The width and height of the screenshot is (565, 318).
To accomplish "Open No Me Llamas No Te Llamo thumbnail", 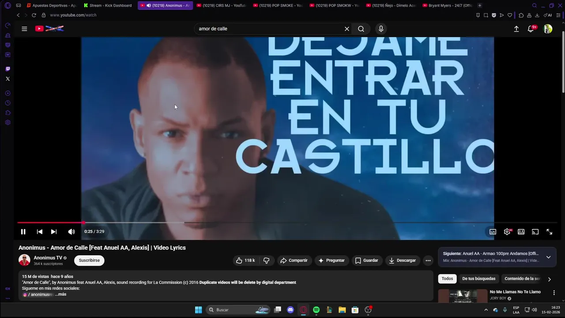I will click(463, 296).
